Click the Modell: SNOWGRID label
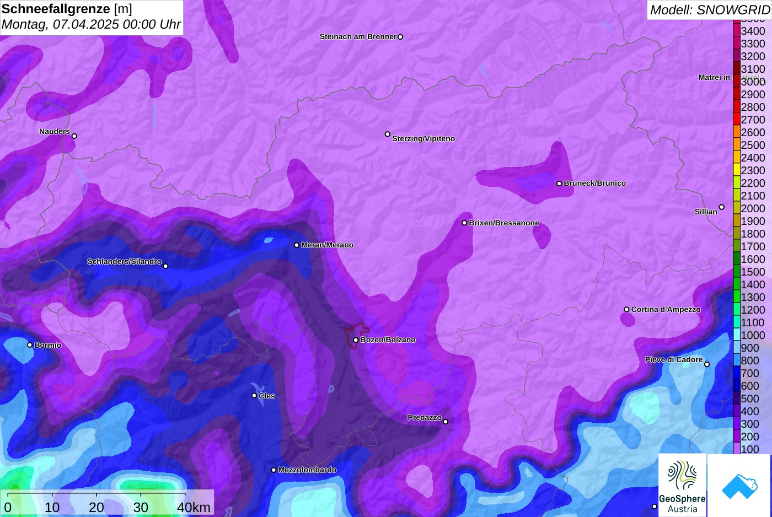Screen dimensions: 772x517 [710, 10]
